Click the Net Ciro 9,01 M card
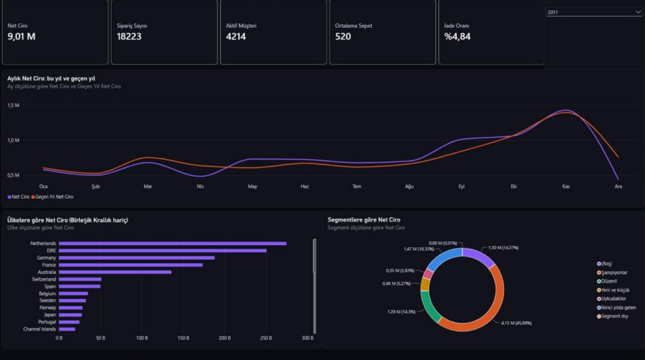 pos(55,32)
